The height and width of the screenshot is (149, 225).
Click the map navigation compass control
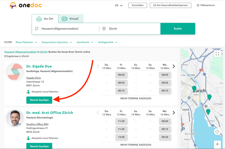(217, 132)
